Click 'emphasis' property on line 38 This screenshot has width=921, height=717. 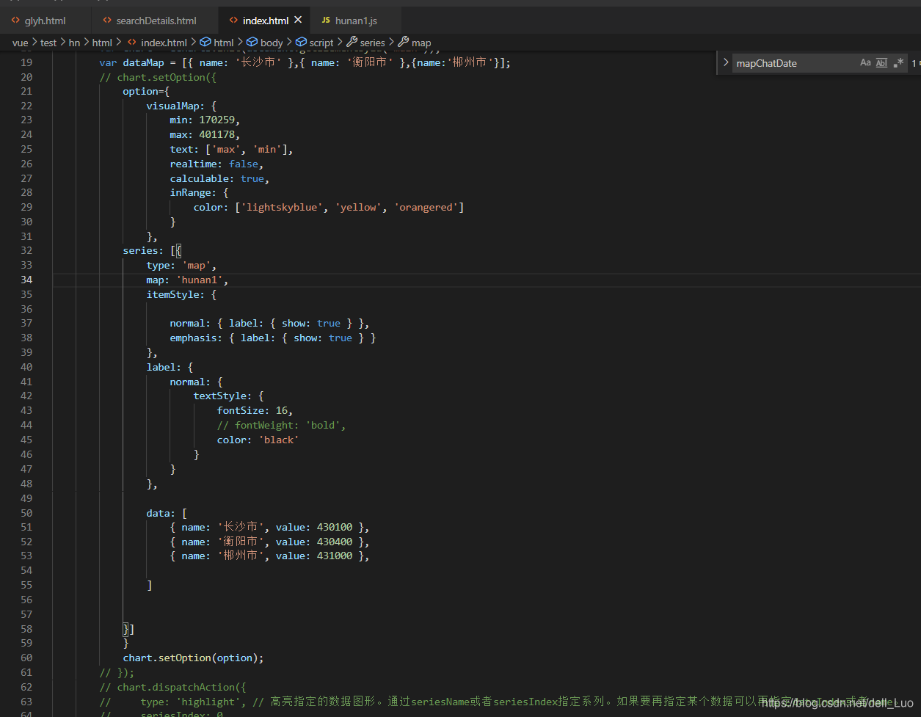[193, 338]
